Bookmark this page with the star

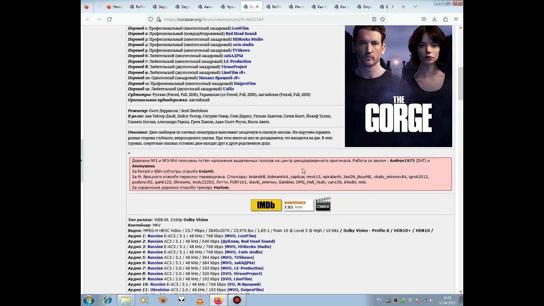[x=382, y=19]
